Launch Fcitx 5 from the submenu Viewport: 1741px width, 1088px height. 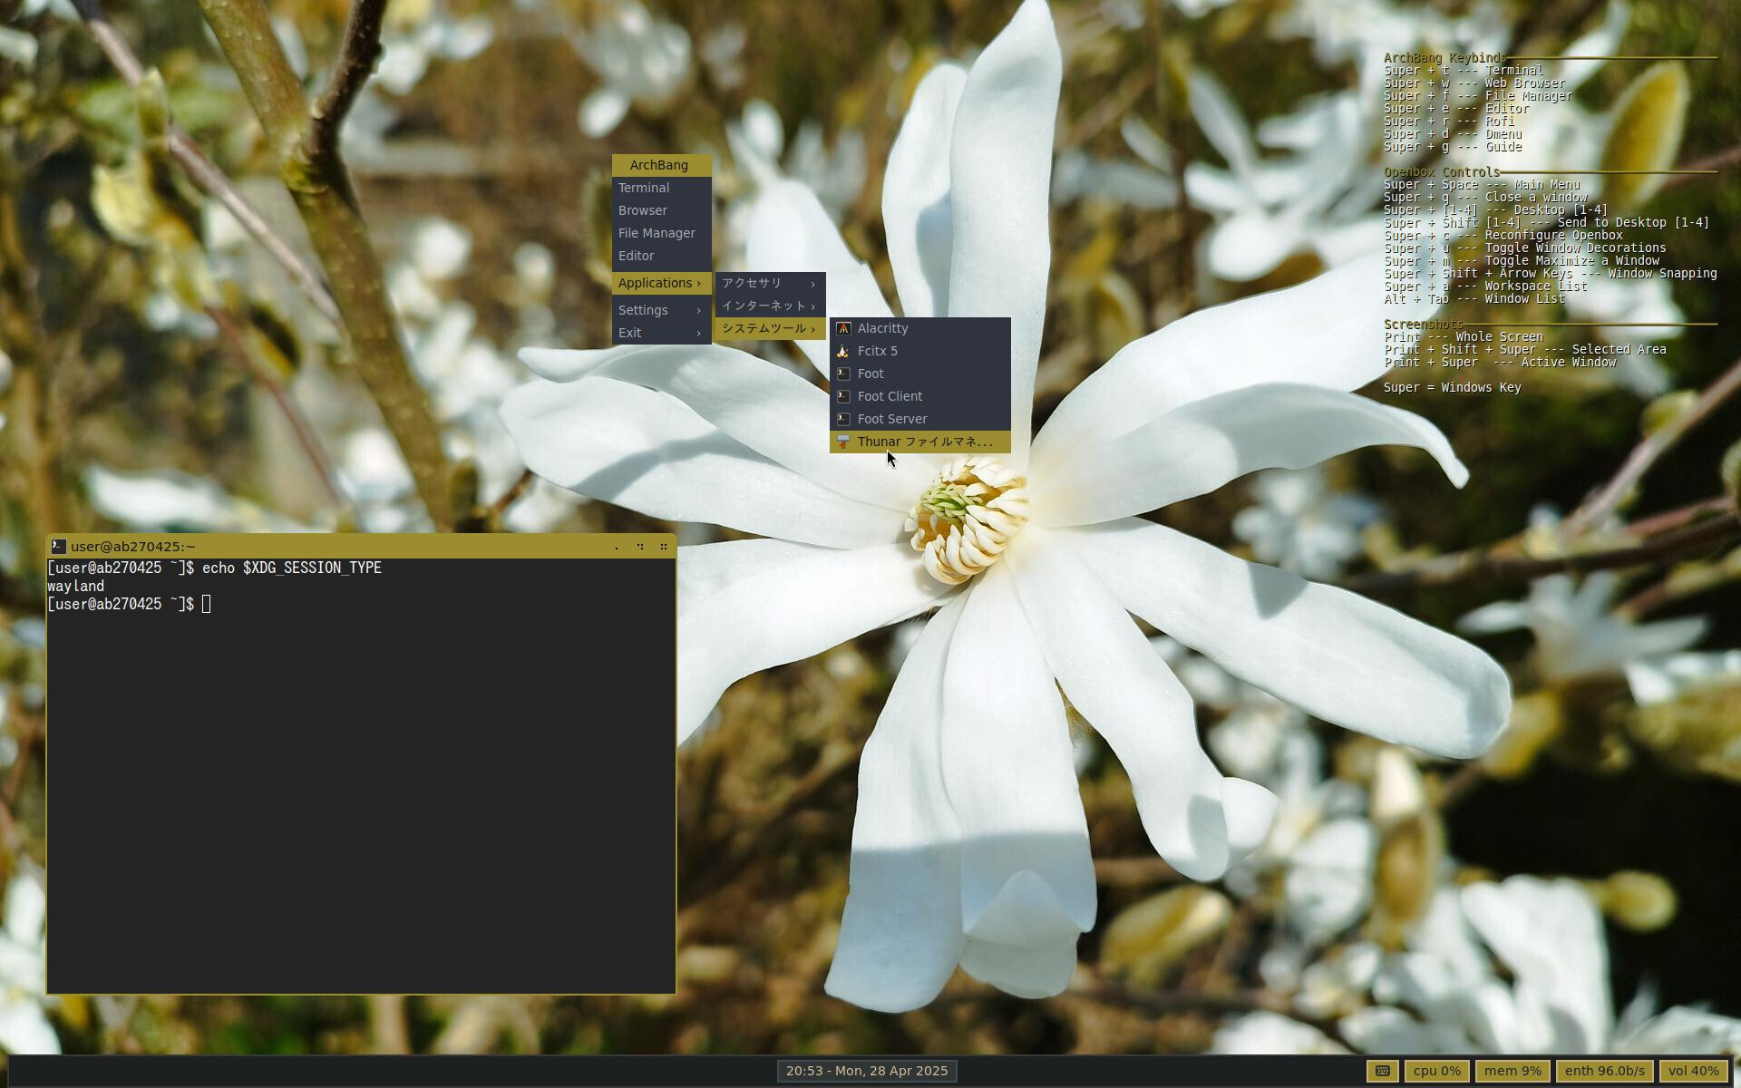click(919, 351)
